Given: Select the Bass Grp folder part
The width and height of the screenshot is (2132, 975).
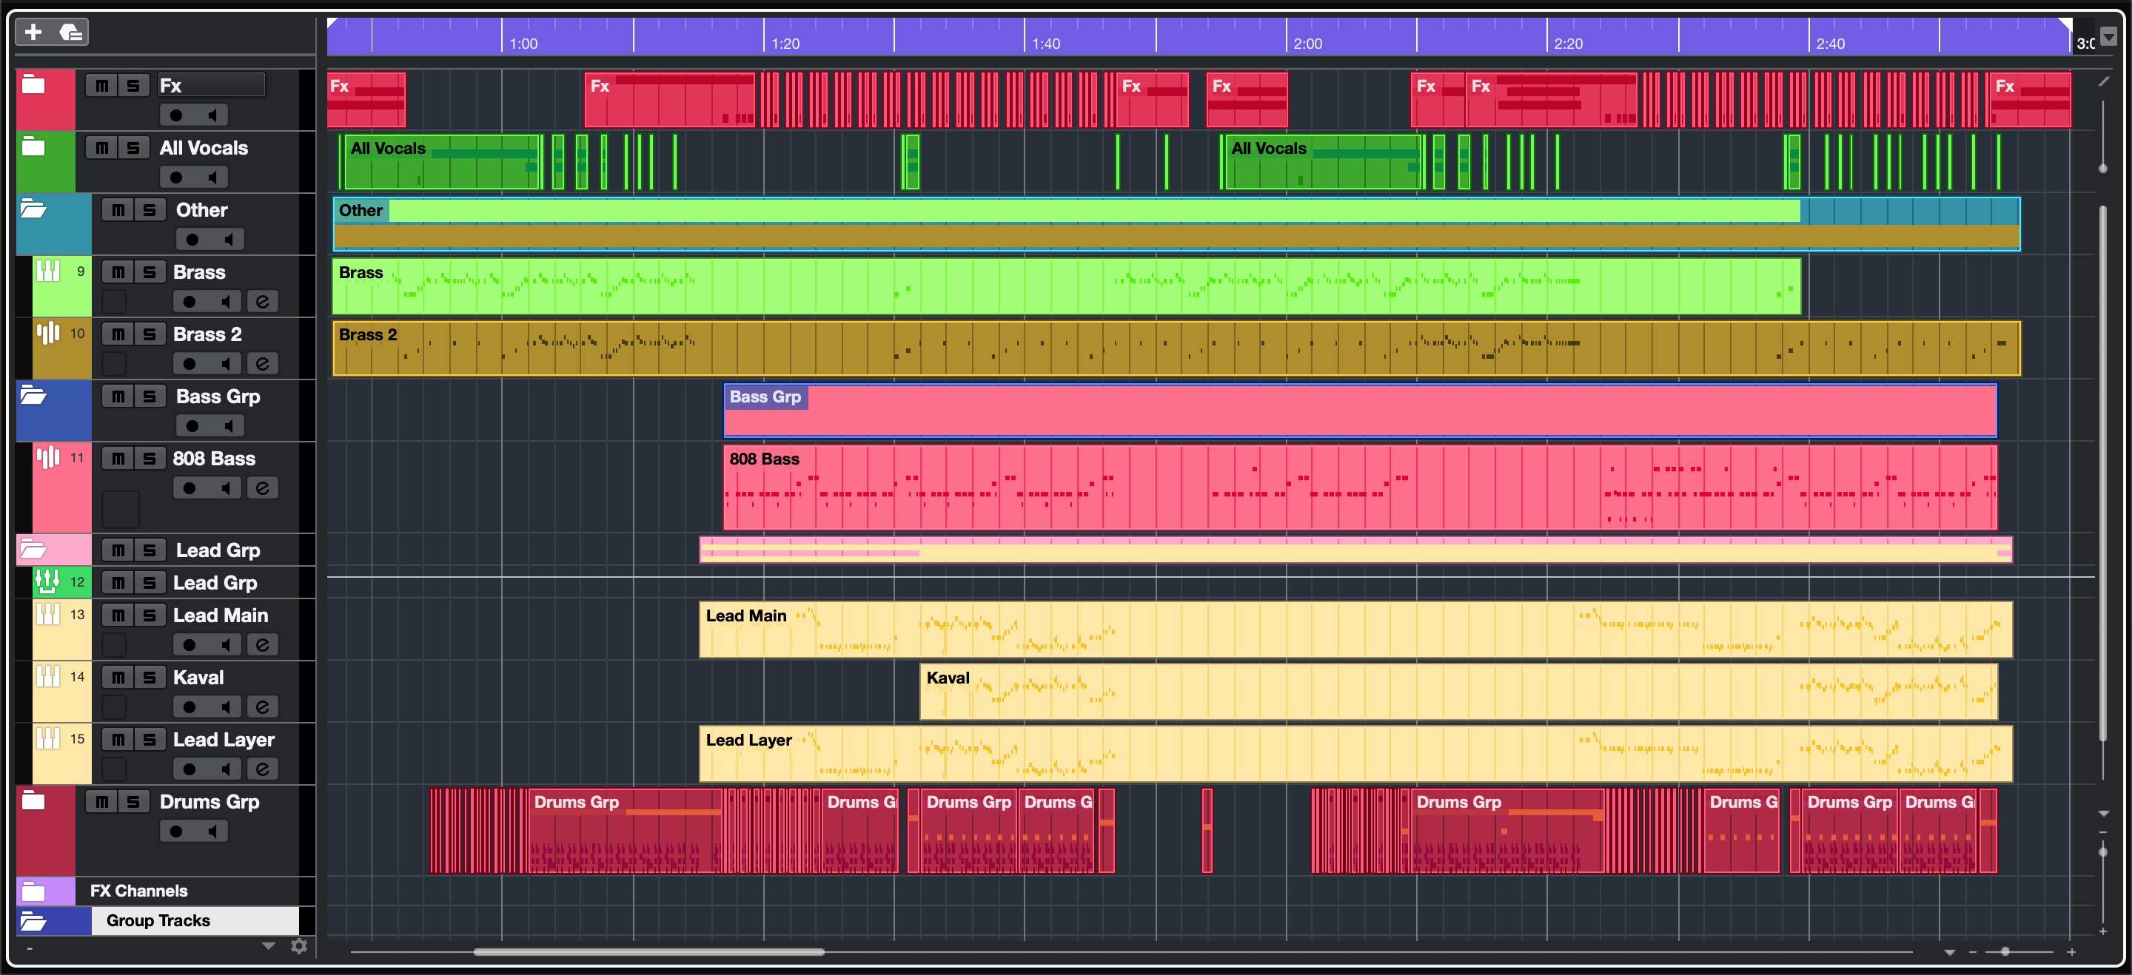Looking at the screenshot, I should click(x=1360, y=410).
